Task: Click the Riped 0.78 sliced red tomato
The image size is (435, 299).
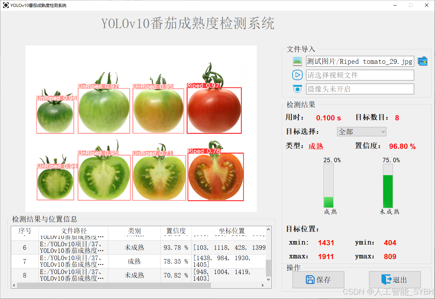Action: point(216,177)
